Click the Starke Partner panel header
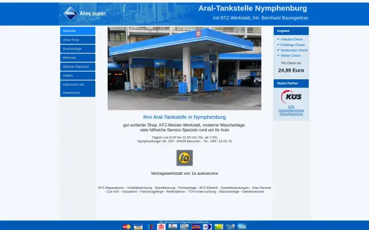The height and width of the screenshot is (230, 369). pos(291,83)
